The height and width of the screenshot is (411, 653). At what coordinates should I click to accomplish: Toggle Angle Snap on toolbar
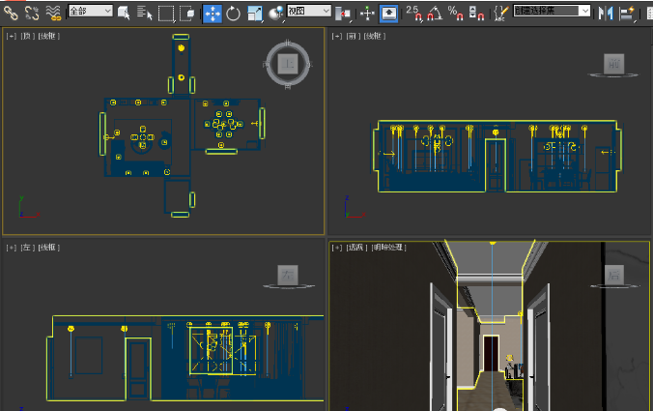tap(434, 13)
